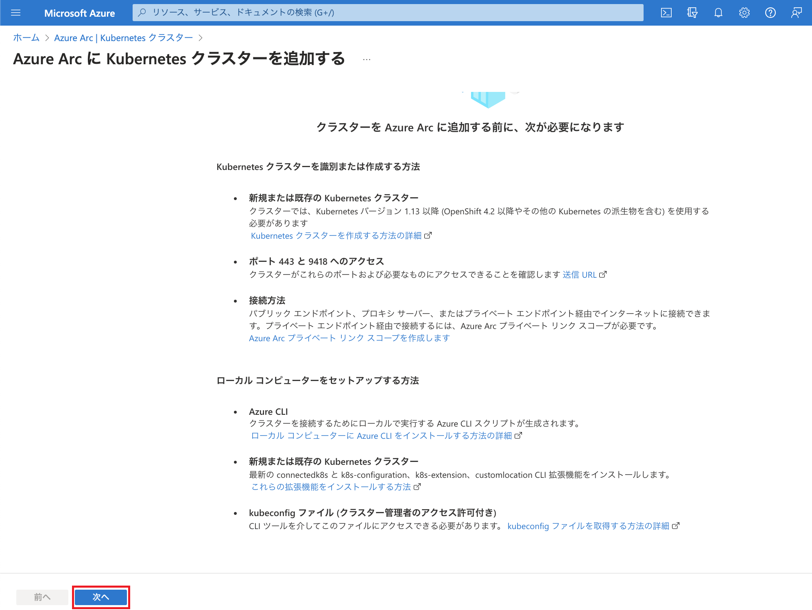
Task: Open the feedback person icon
Action: point(796,13)
